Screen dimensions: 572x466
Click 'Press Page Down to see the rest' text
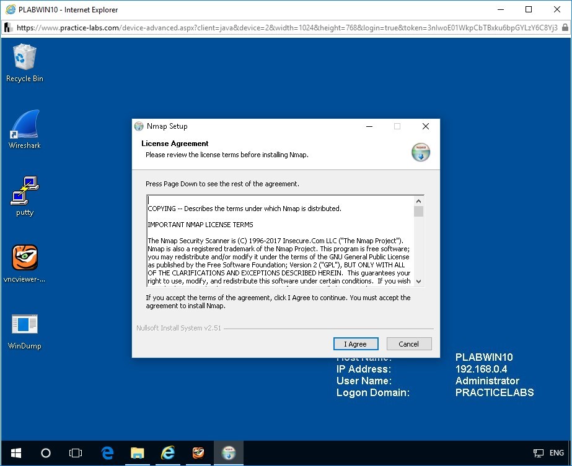222,184
